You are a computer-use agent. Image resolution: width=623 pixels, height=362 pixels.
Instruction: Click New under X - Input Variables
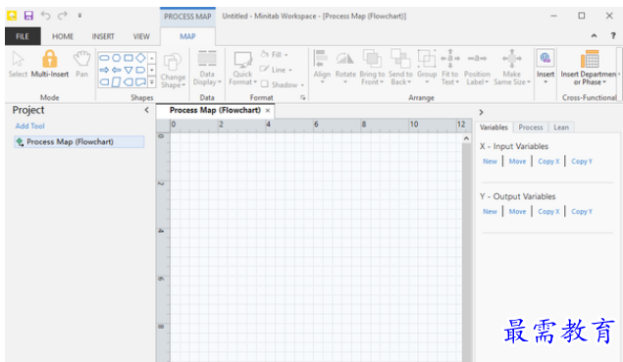(x=490, y=161)
